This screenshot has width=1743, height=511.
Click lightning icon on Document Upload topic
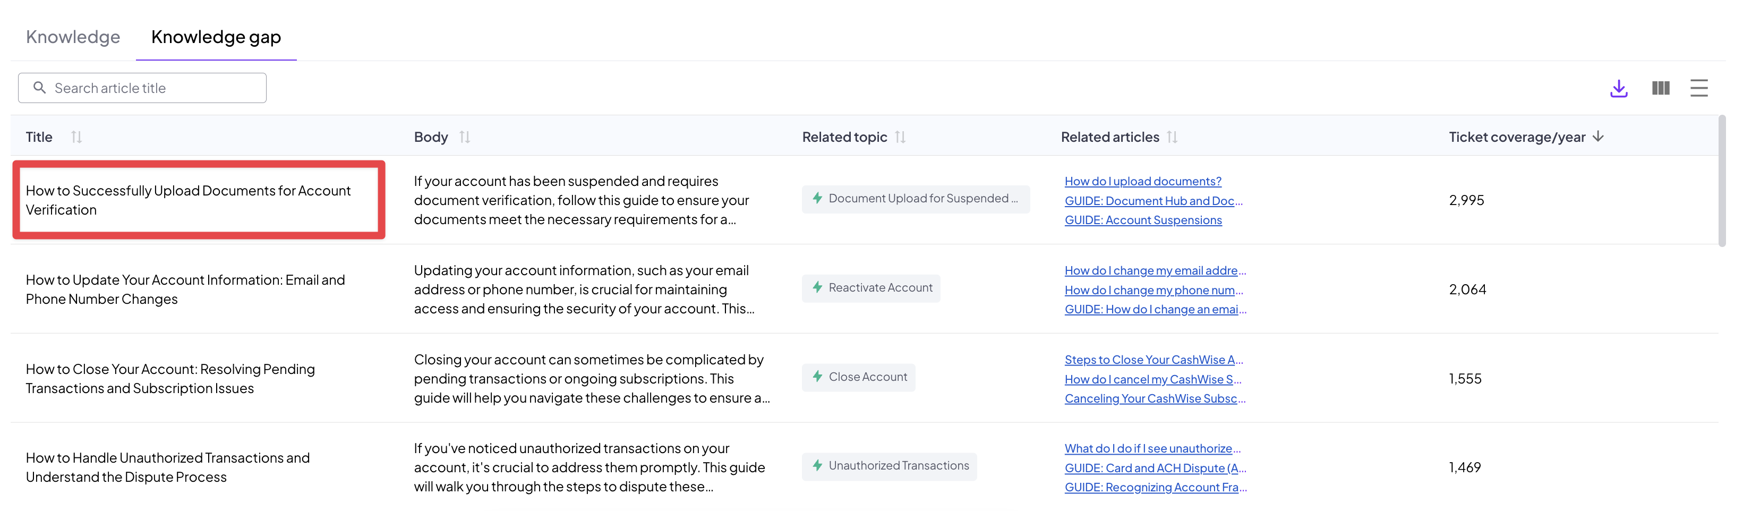[817, 198]
